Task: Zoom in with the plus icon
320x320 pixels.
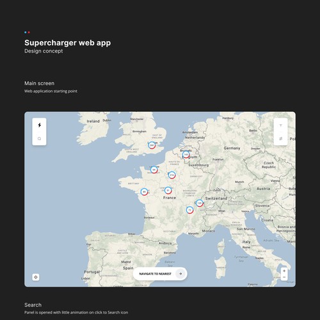Action: (x=284, y=271)
